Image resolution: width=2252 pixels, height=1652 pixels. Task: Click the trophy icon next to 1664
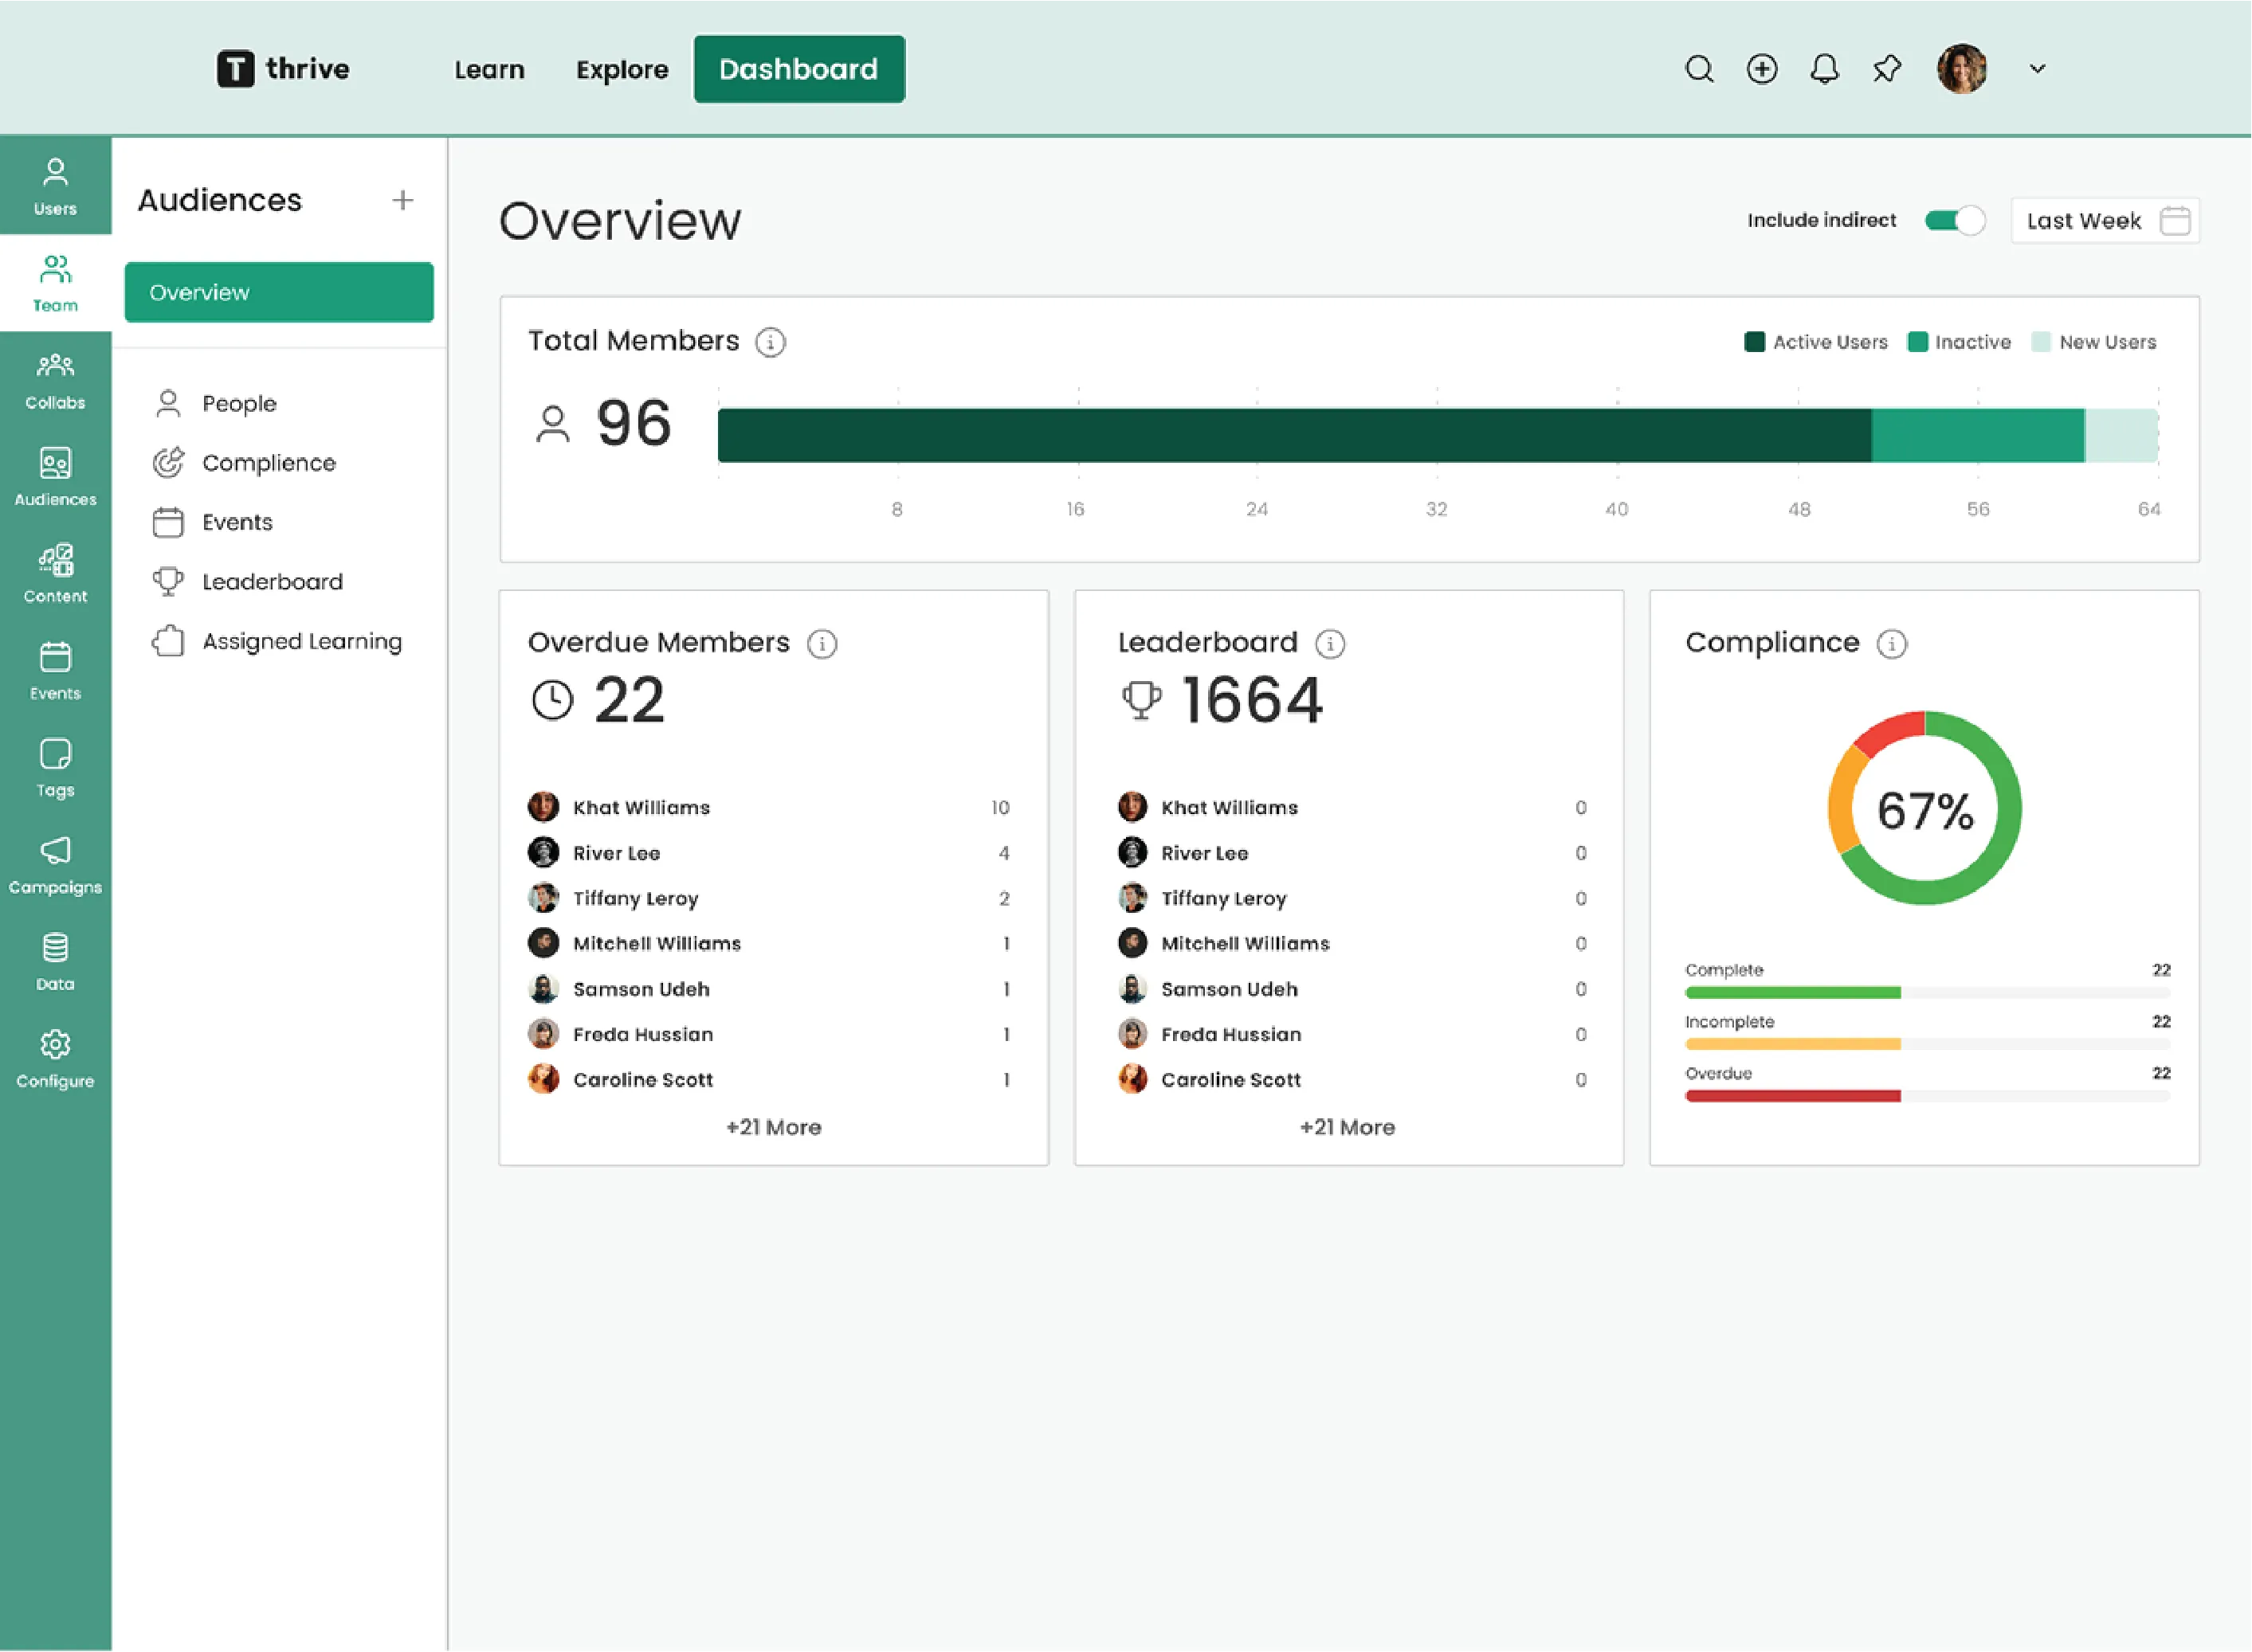point(1140,700)
